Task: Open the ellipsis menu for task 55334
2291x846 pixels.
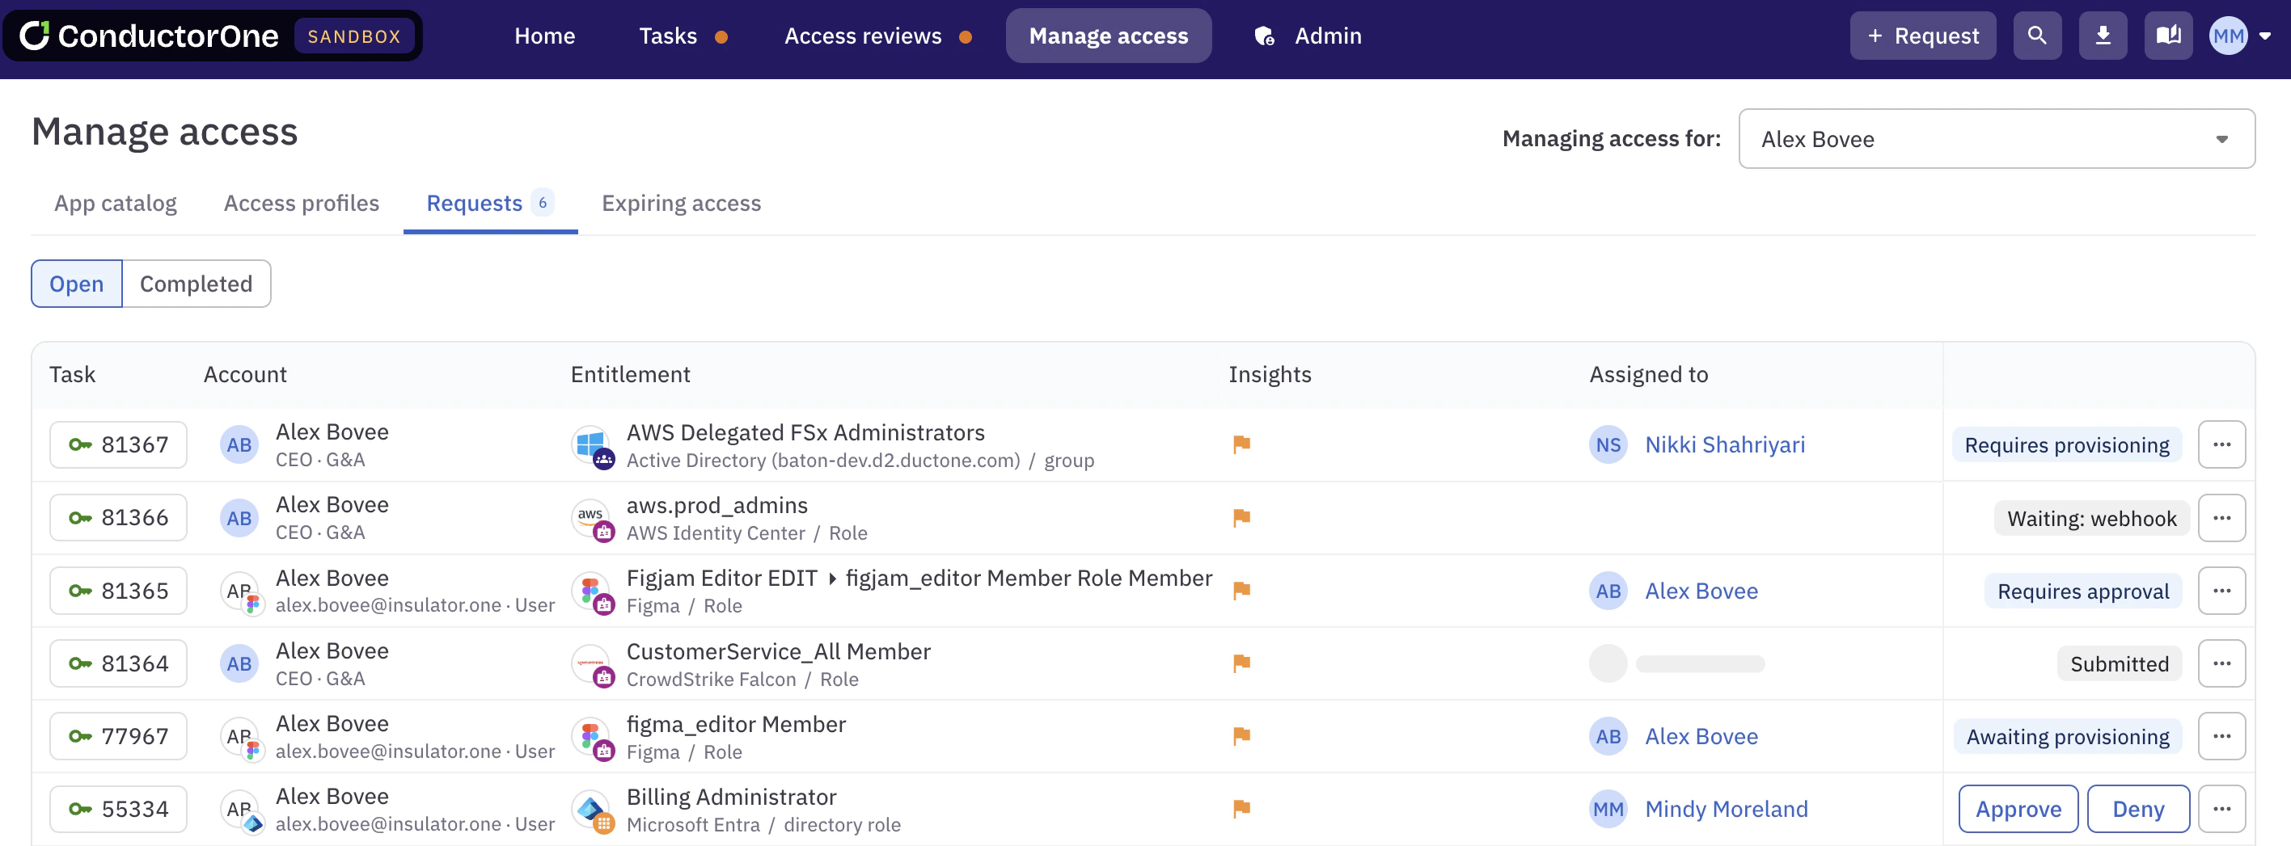Action: click(2221, 809)
